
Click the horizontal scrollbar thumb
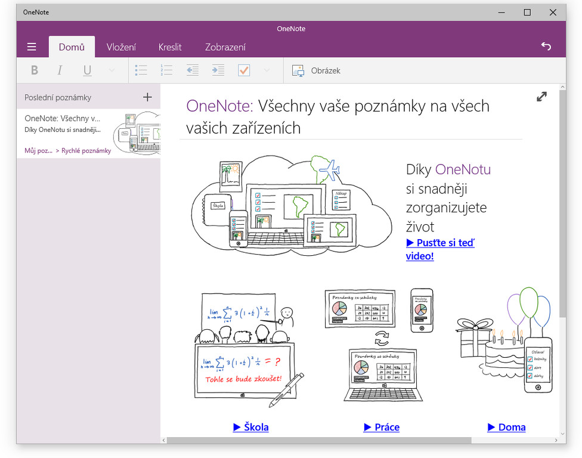coord(319,440)
